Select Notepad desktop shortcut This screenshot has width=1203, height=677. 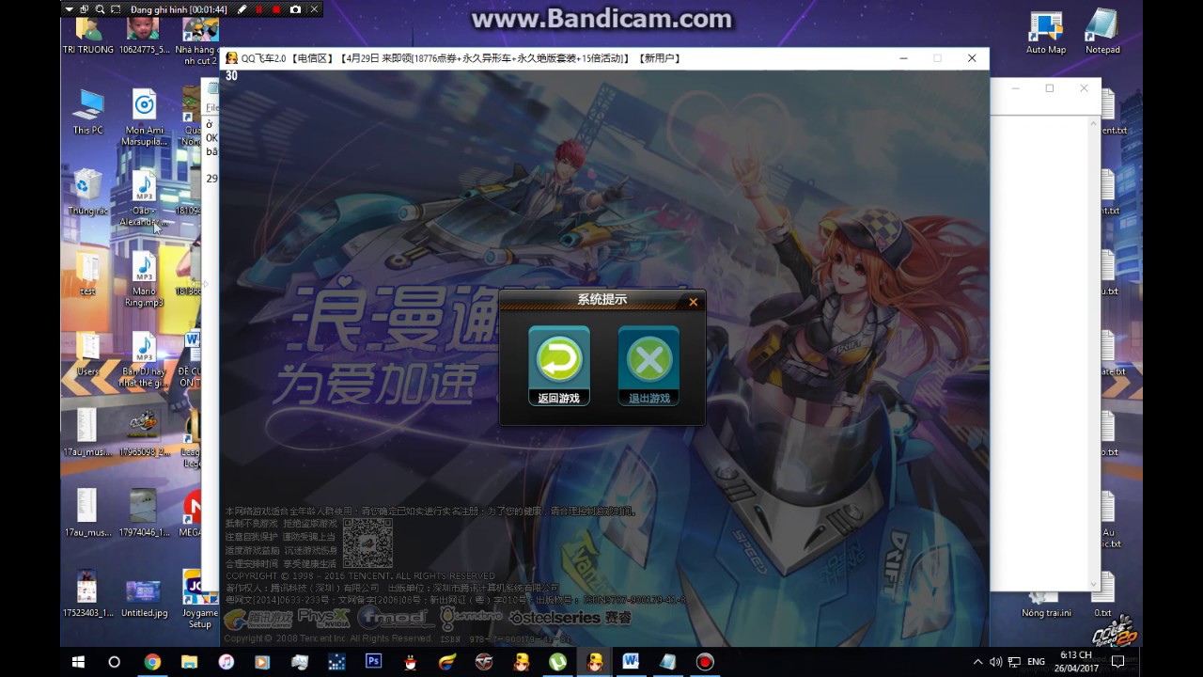[x=1102, y=32]
